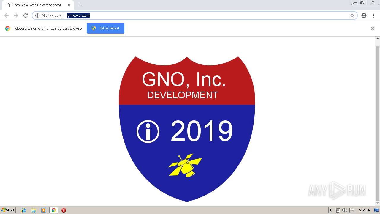Image resolution: width=380 pixels, height=214 pixels.
Task: Close the Name.com tab
Action: point(69,5)
